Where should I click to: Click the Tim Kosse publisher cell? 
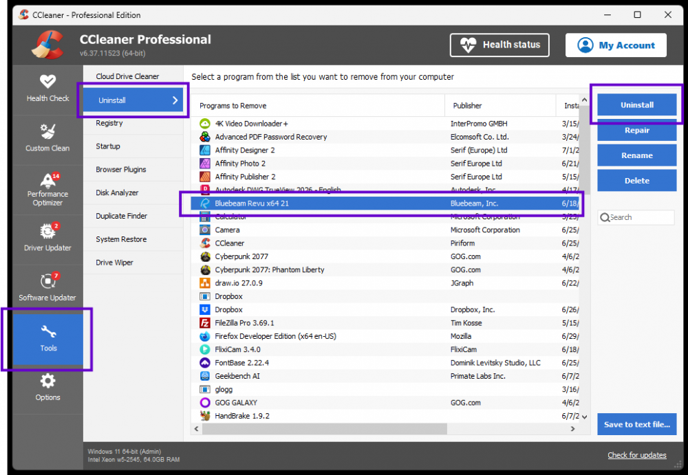[466, 323]
